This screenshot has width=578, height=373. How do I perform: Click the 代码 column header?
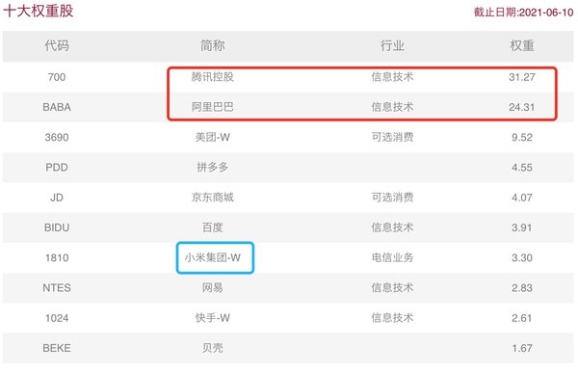coord(57,45)
